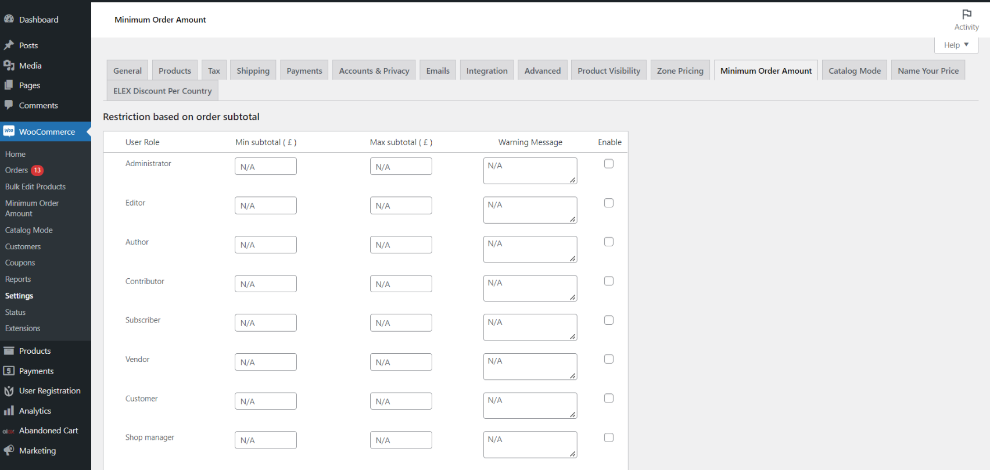The image size is (990, 470).
Task: Open the Status submenu link
Action: 16,312
